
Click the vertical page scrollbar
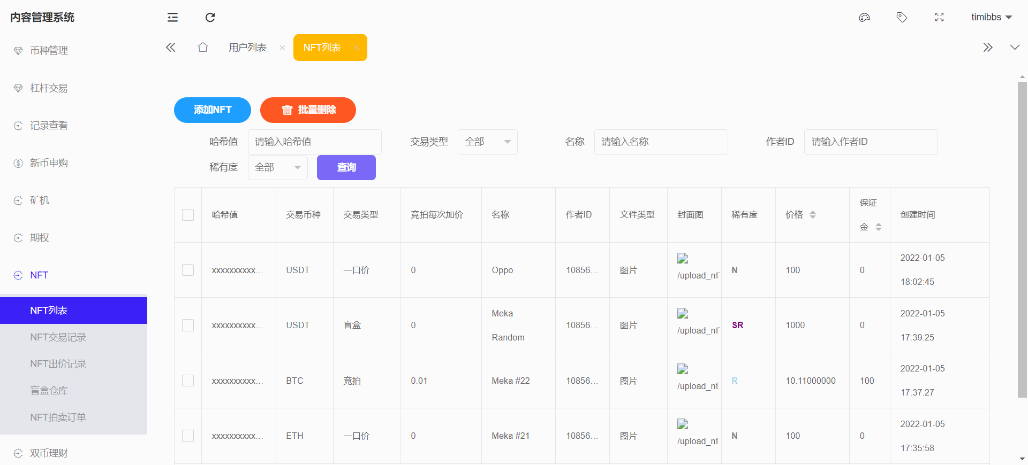1022,239
